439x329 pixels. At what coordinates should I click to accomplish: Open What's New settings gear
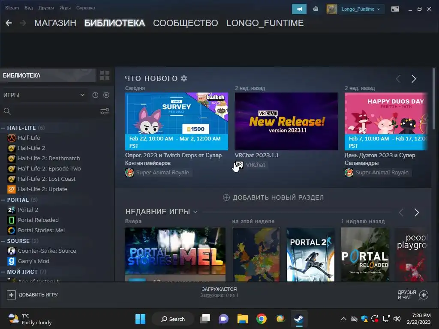coord(184,78)
